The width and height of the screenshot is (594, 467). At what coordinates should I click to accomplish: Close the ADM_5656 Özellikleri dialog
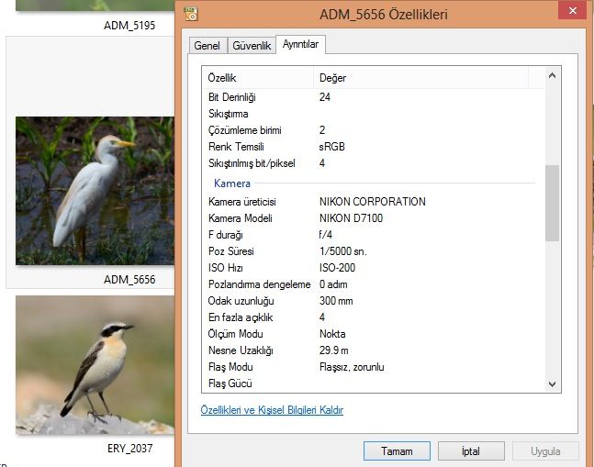(x=573, y=12)
